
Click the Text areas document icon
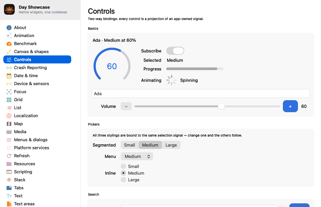tap(9, 204)
